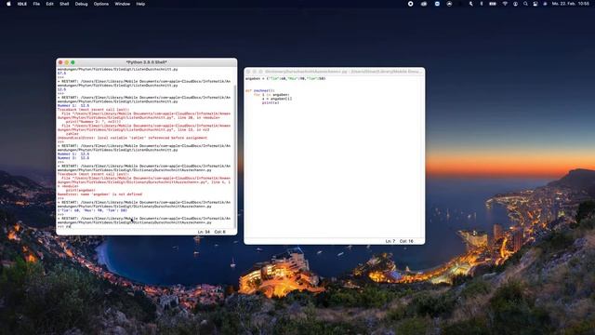The height and width of the screenshot is (335, 595).
Task: Click the Python Shell window title bar
Action: click(x=147, y=62)
